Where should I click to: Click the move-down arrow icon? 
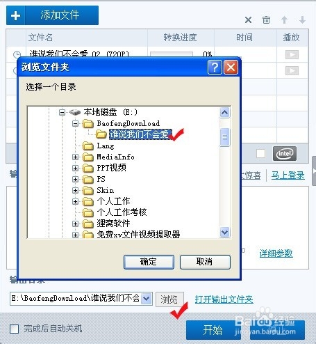[302, 20]
